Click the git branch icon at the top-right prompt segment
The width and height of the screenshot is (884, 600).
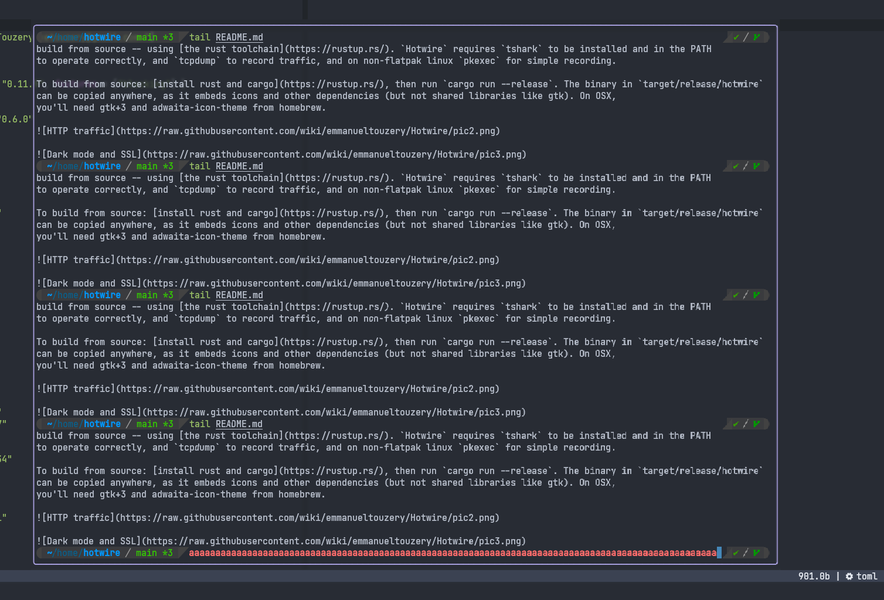point(756,37)
